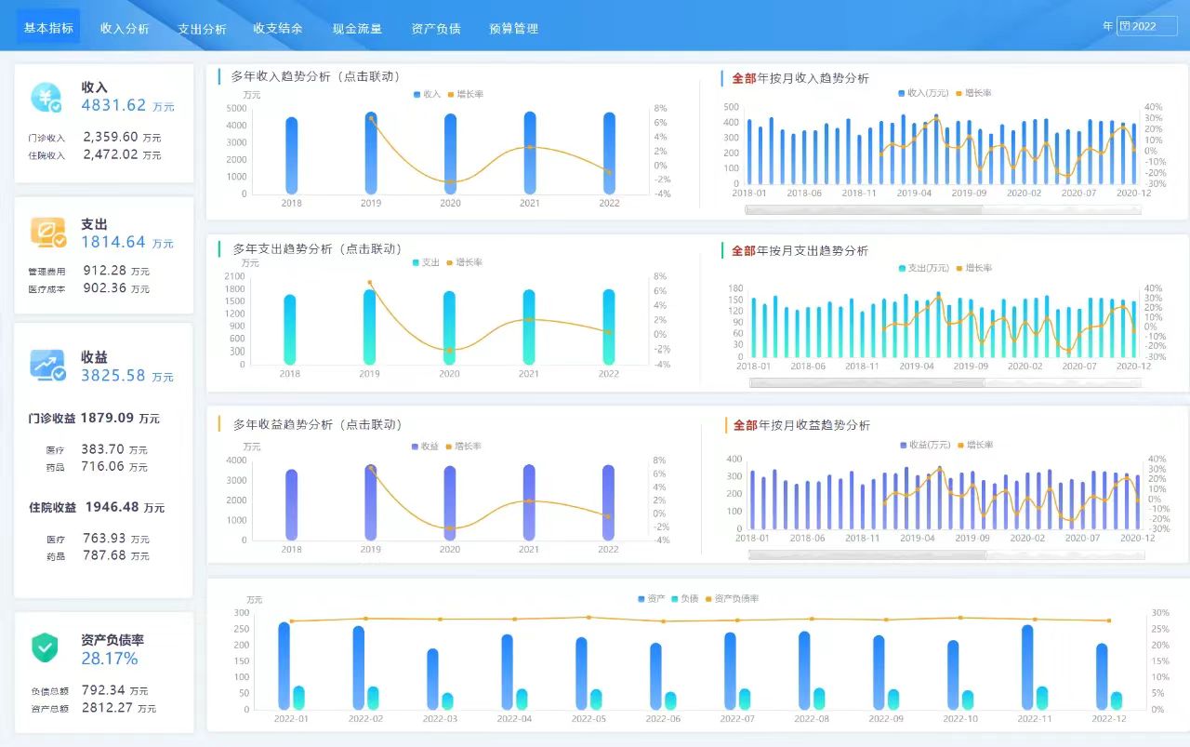Click the 2021 bar in 多年支出趋势分析
This screenshot has height=747, width=1190.
529,327
